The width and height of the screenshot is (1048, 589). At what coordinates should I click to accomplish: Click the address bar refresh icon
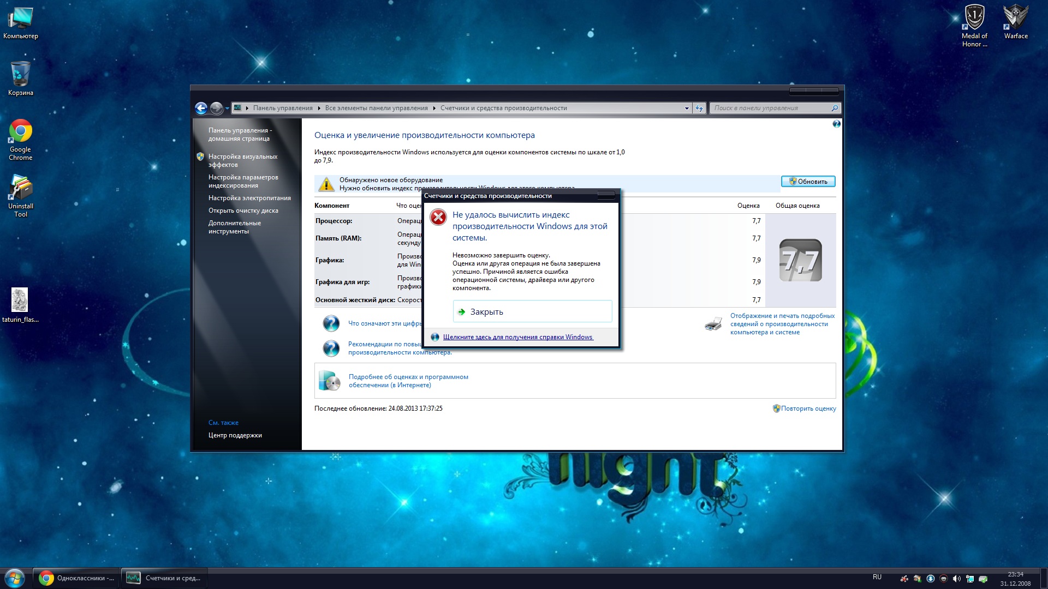699,108
